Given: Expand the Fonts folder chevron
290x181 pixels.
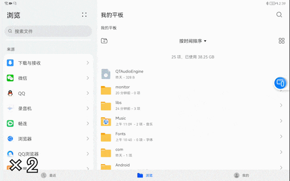Looking at the screenshot, I should click(281, 137).
